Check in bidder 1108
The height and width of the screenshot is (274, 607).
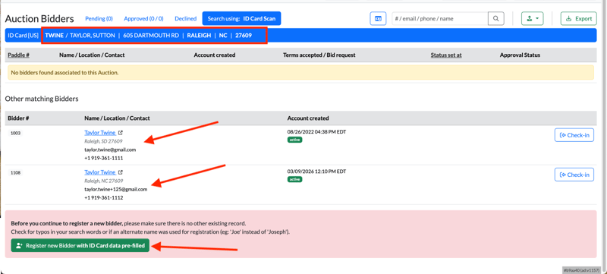point(574,175)
